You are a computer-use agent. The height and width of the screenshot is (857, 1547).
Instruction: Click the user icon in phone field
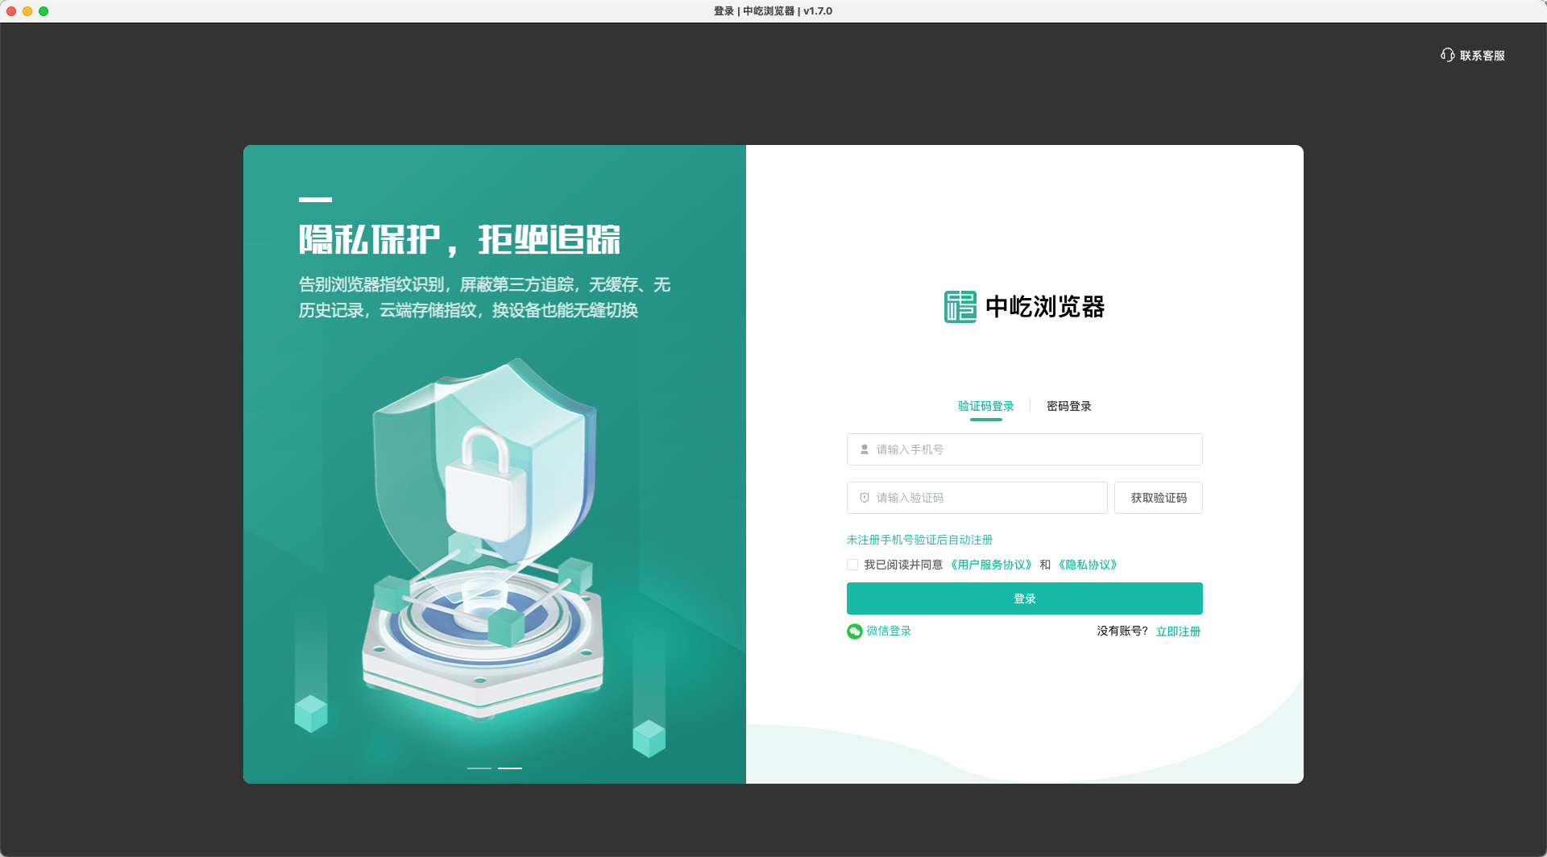pyautogui.click(x=865, y=449)
